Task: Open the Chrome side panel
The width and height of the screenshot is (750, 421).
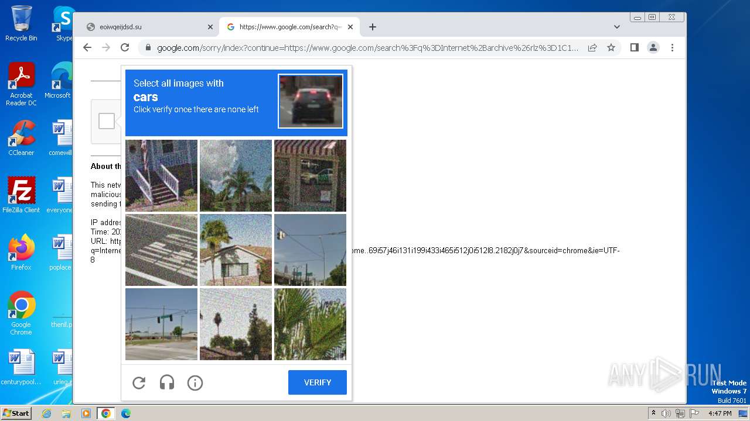Action: click(x=635, y=47)
